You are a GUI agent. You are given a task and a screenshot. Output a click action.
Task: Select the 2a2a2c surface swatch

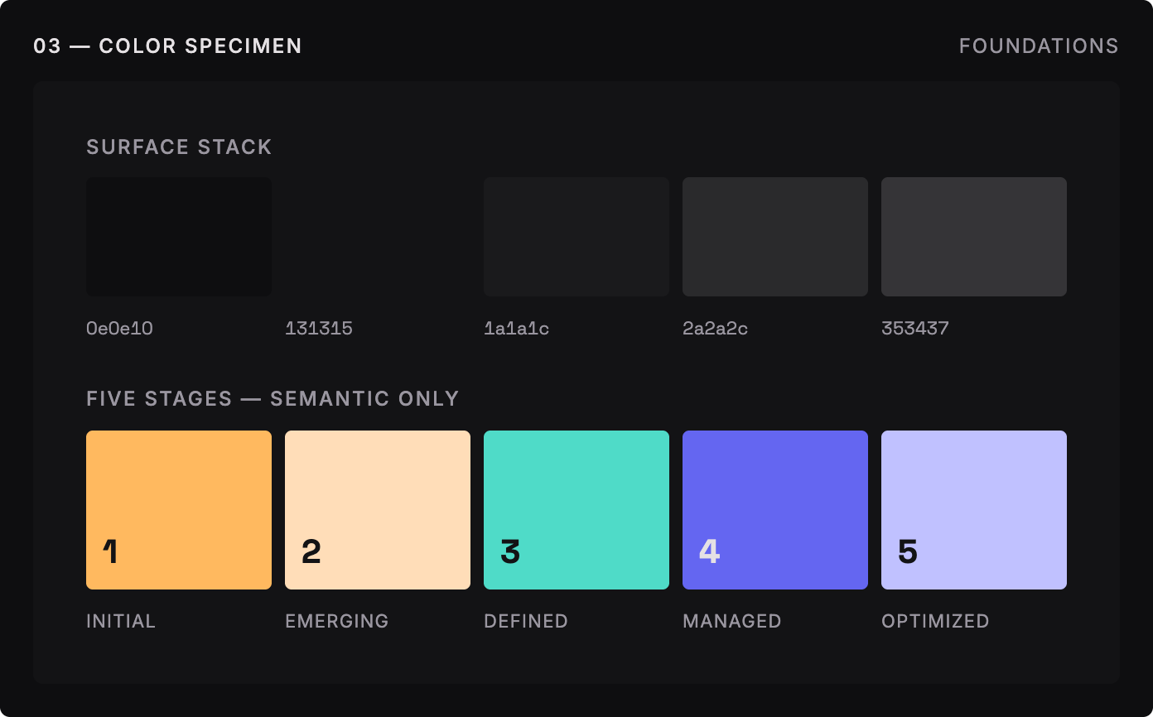coord(775,237)
